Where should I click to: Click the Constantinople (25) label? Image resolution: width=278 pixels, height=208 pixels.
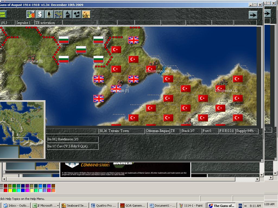(x=161, y=71)
